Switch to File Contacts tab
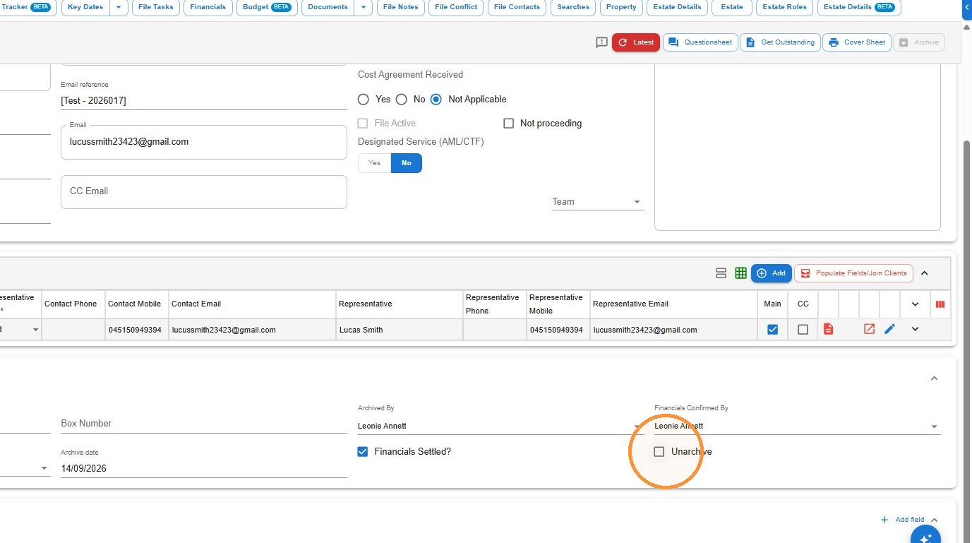Image resolution: width=972 pixels, height=543 pixels. click(517, 7)
